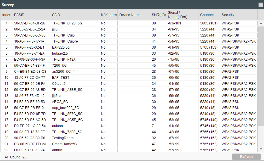This screenshot has height=161, width=264.
Task: Click the vertical scrollbar thumb
Action: point(261,76)
